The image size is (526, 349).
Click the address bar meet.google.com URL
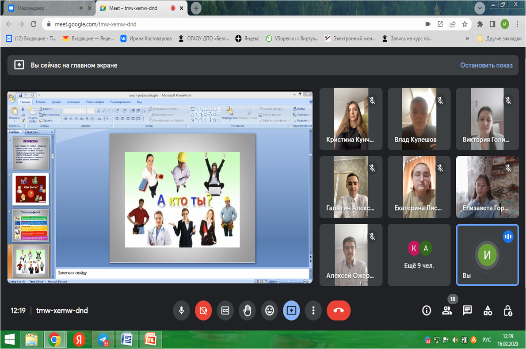pos(95,24)
